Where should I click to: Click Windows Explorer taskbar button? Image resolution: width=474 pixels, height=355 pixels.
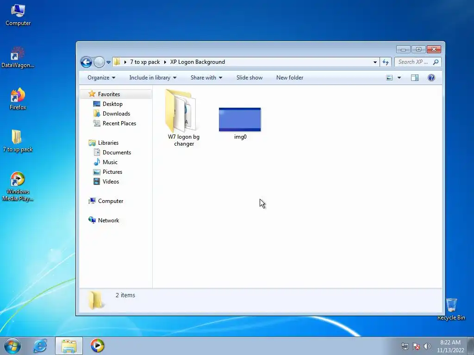[69, 346]
